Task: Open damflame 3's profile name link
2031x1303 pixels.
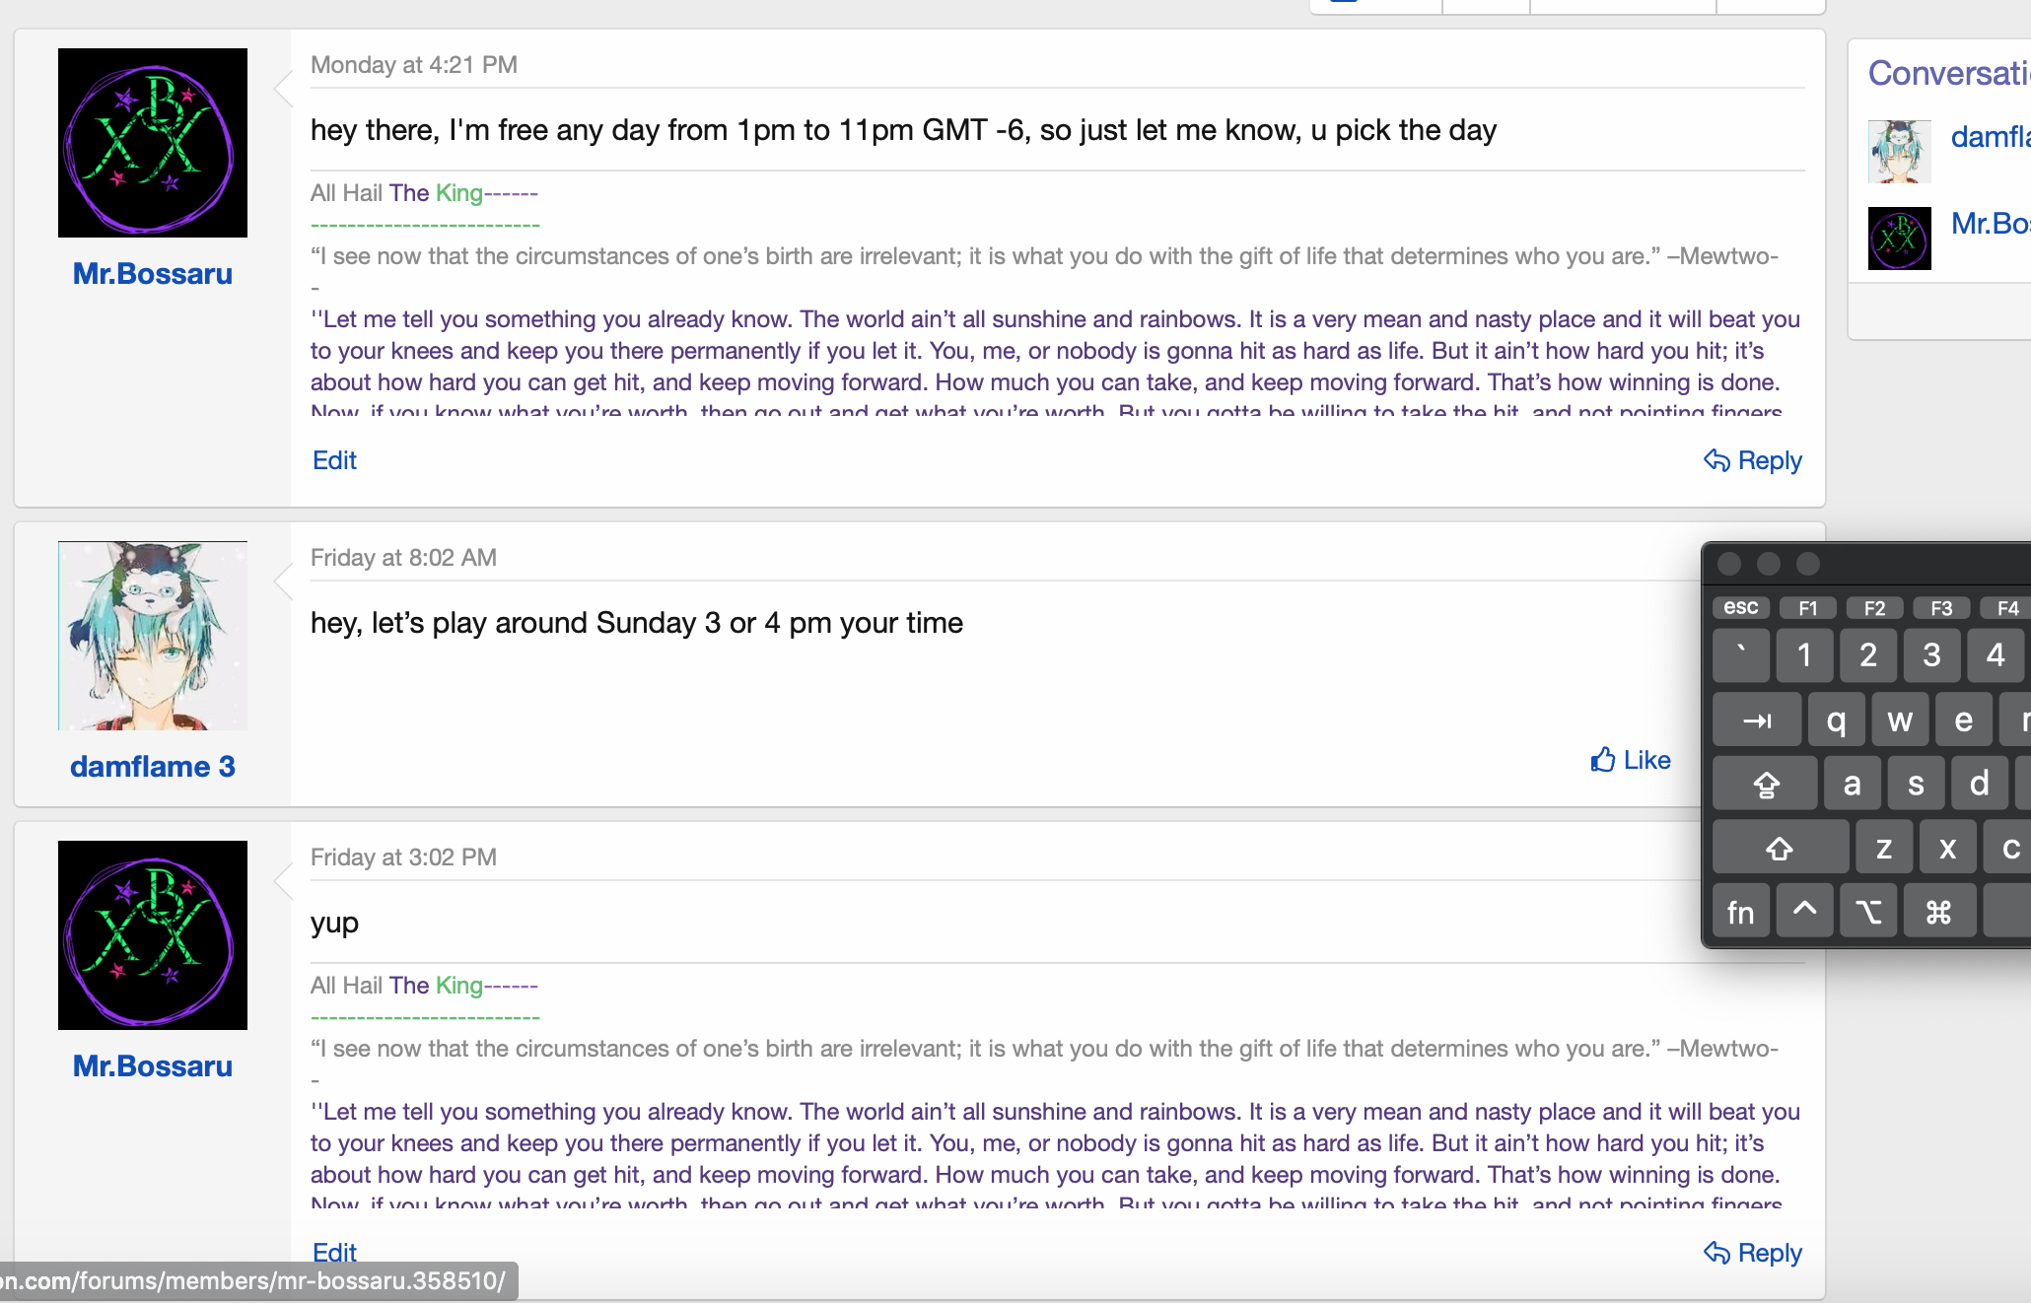Action: coord(153,766)
